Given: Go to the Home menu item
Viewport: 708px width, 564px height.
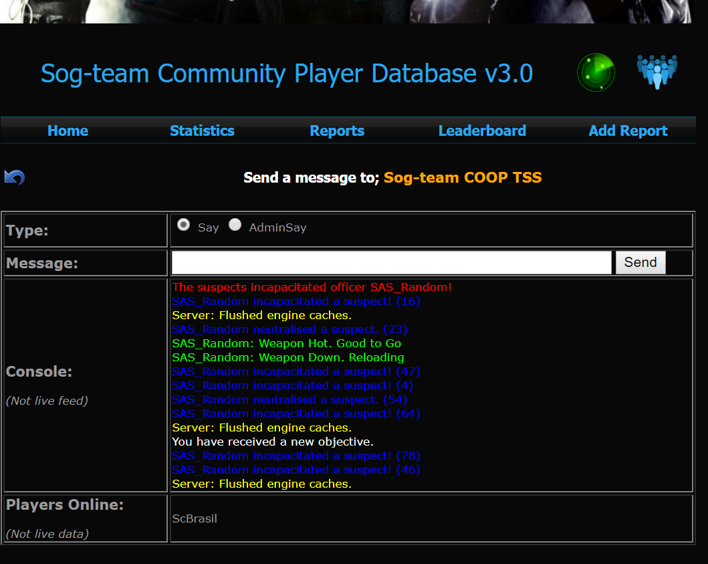Looking at the screenshot, I should point(68,130).
